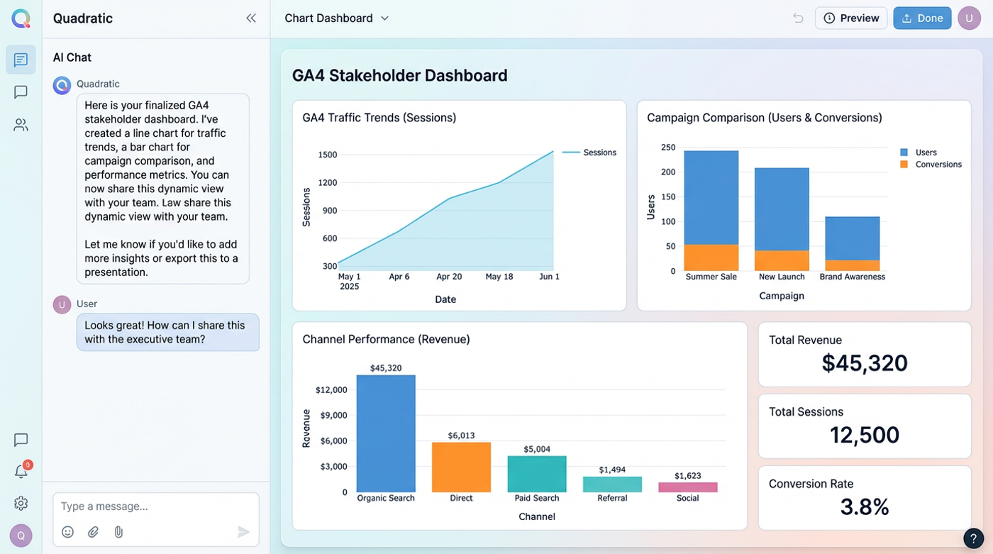Click the GA4 Stakeholder Dashboard title
Viewport: 993px width, 554px height.
tap(400, 75)
